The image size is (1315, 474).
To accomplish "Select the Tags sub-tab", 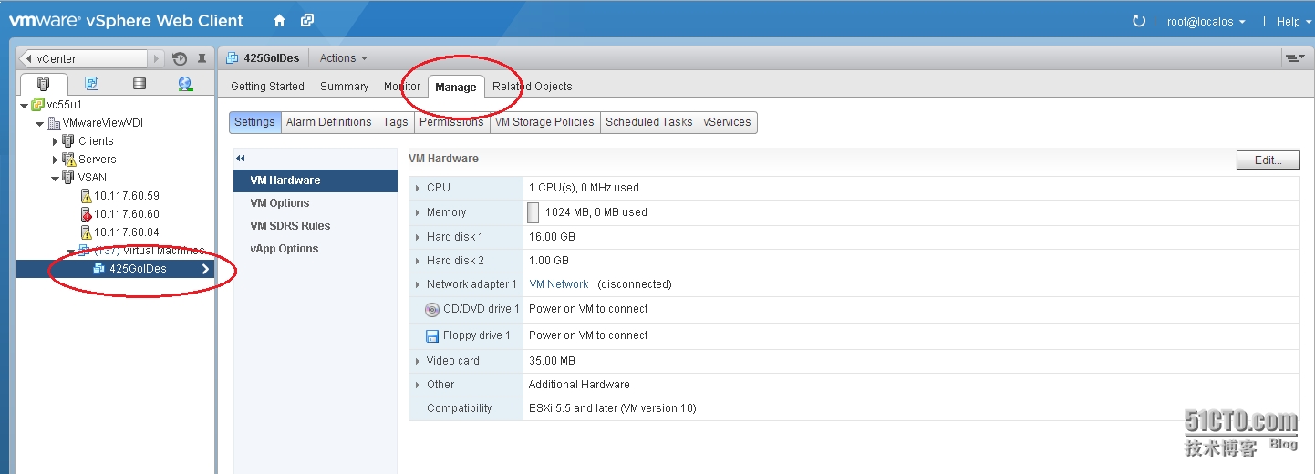I will tap(396, 122).
